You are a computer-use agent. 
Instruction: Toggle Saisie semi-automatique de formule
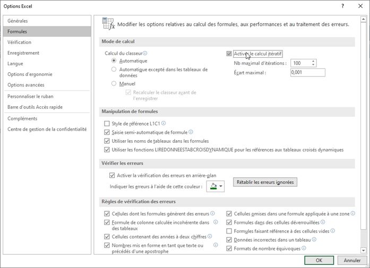pos(107,132)
